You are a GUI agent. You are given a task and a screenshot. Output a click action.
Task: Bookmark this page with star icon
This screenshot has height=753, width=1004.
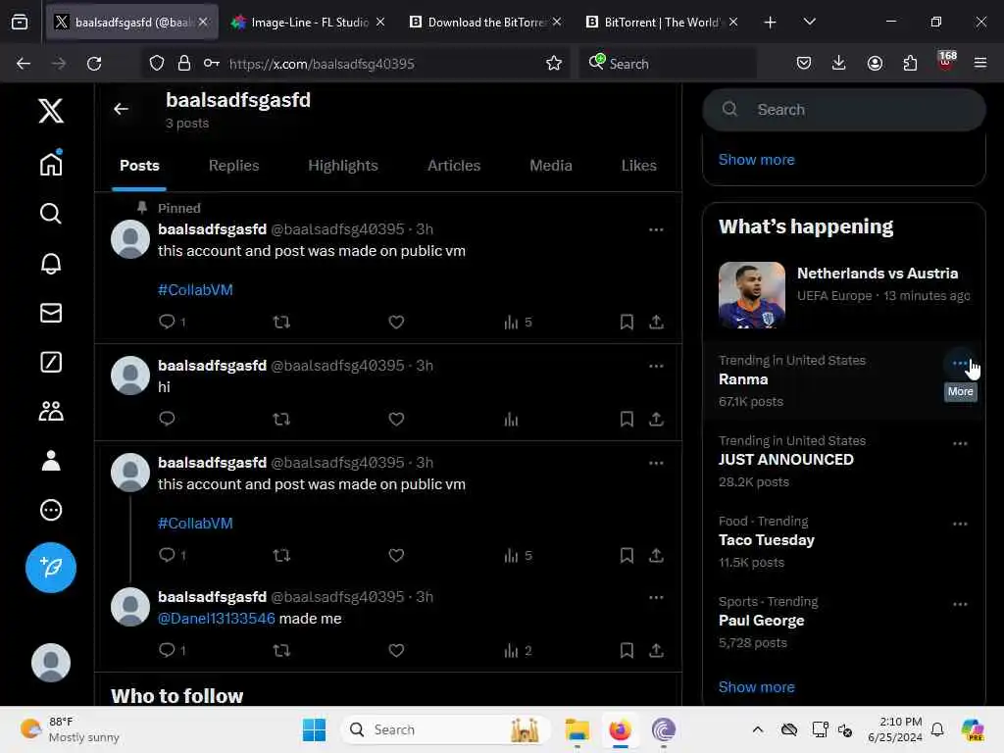tap(553, 63)
